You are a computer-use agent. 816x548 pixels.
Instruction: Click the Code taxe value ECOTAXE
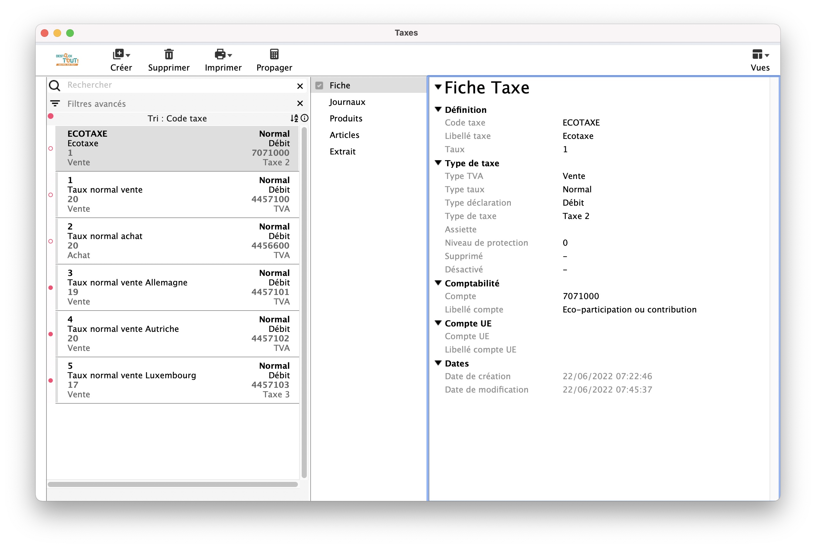coord(581,123)
